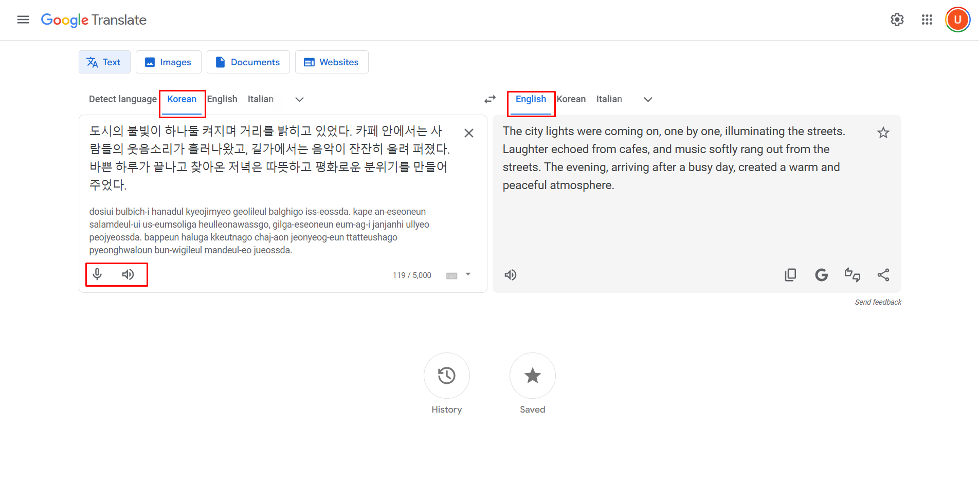Select the Text translation mode
The image size is (979, 484).
pos(104,62)
